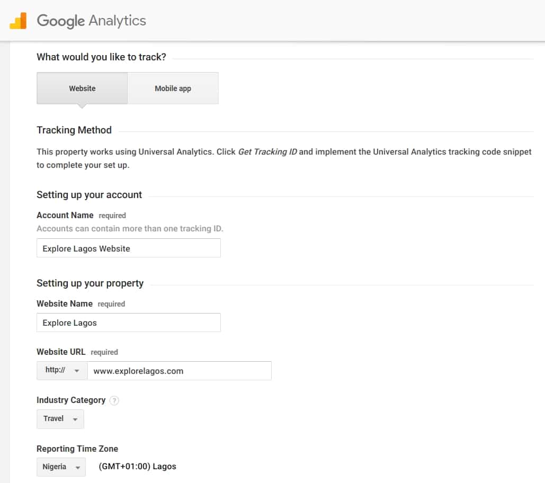Open the Nigeria country time zone dropdown
The width and height of the screenshot is (545, 483).
click(61, 467)
